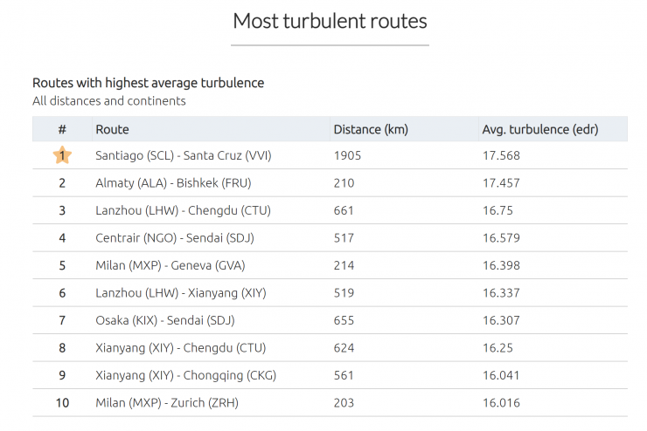Open the Osaka (KIX) - Sendai (SDJ) route

[x=165, y=320]
